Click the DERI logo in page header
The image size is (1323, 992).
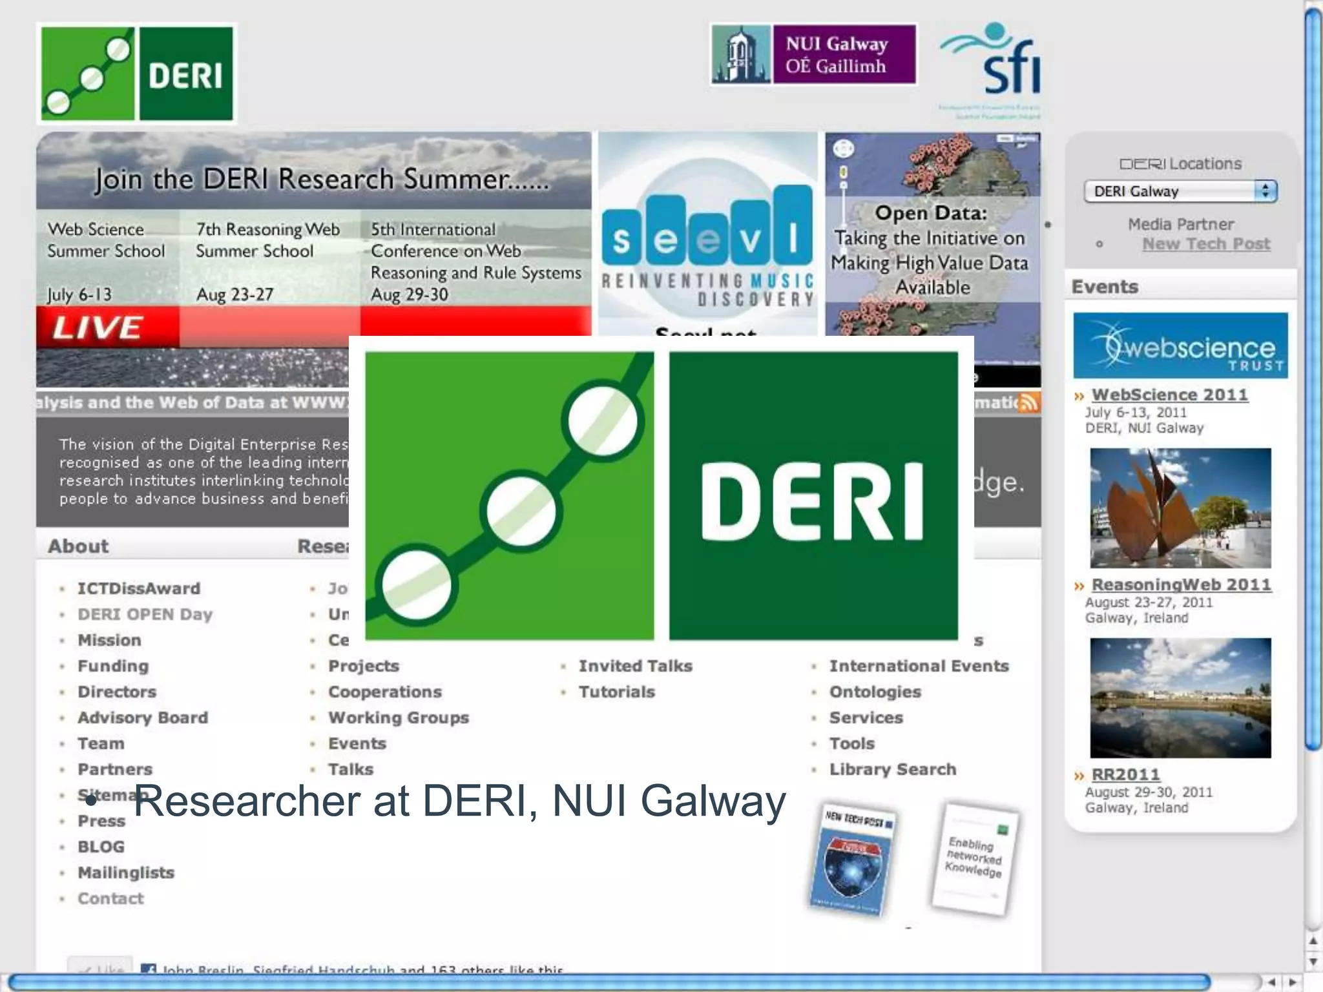(137, 74)
